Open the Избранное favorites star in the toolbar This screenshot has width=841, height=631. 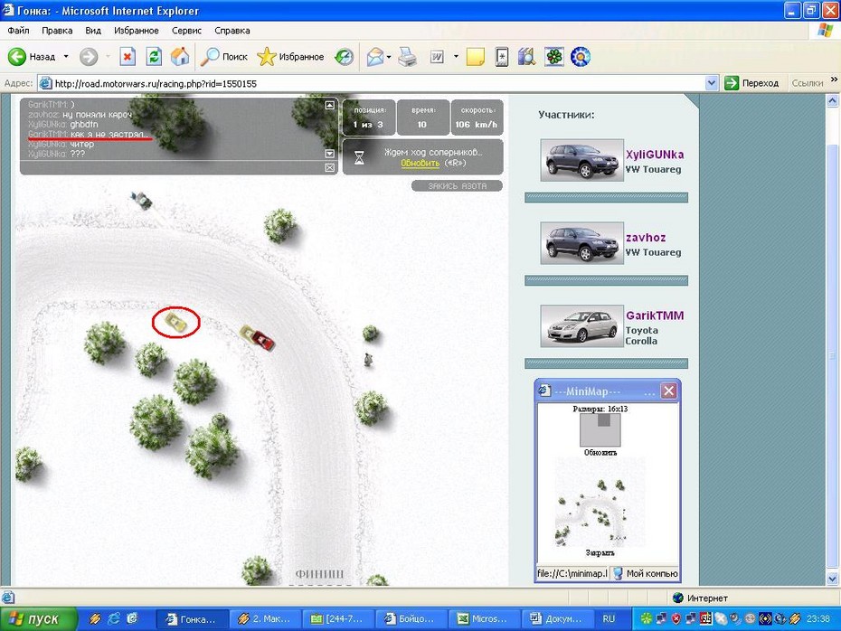290,56
